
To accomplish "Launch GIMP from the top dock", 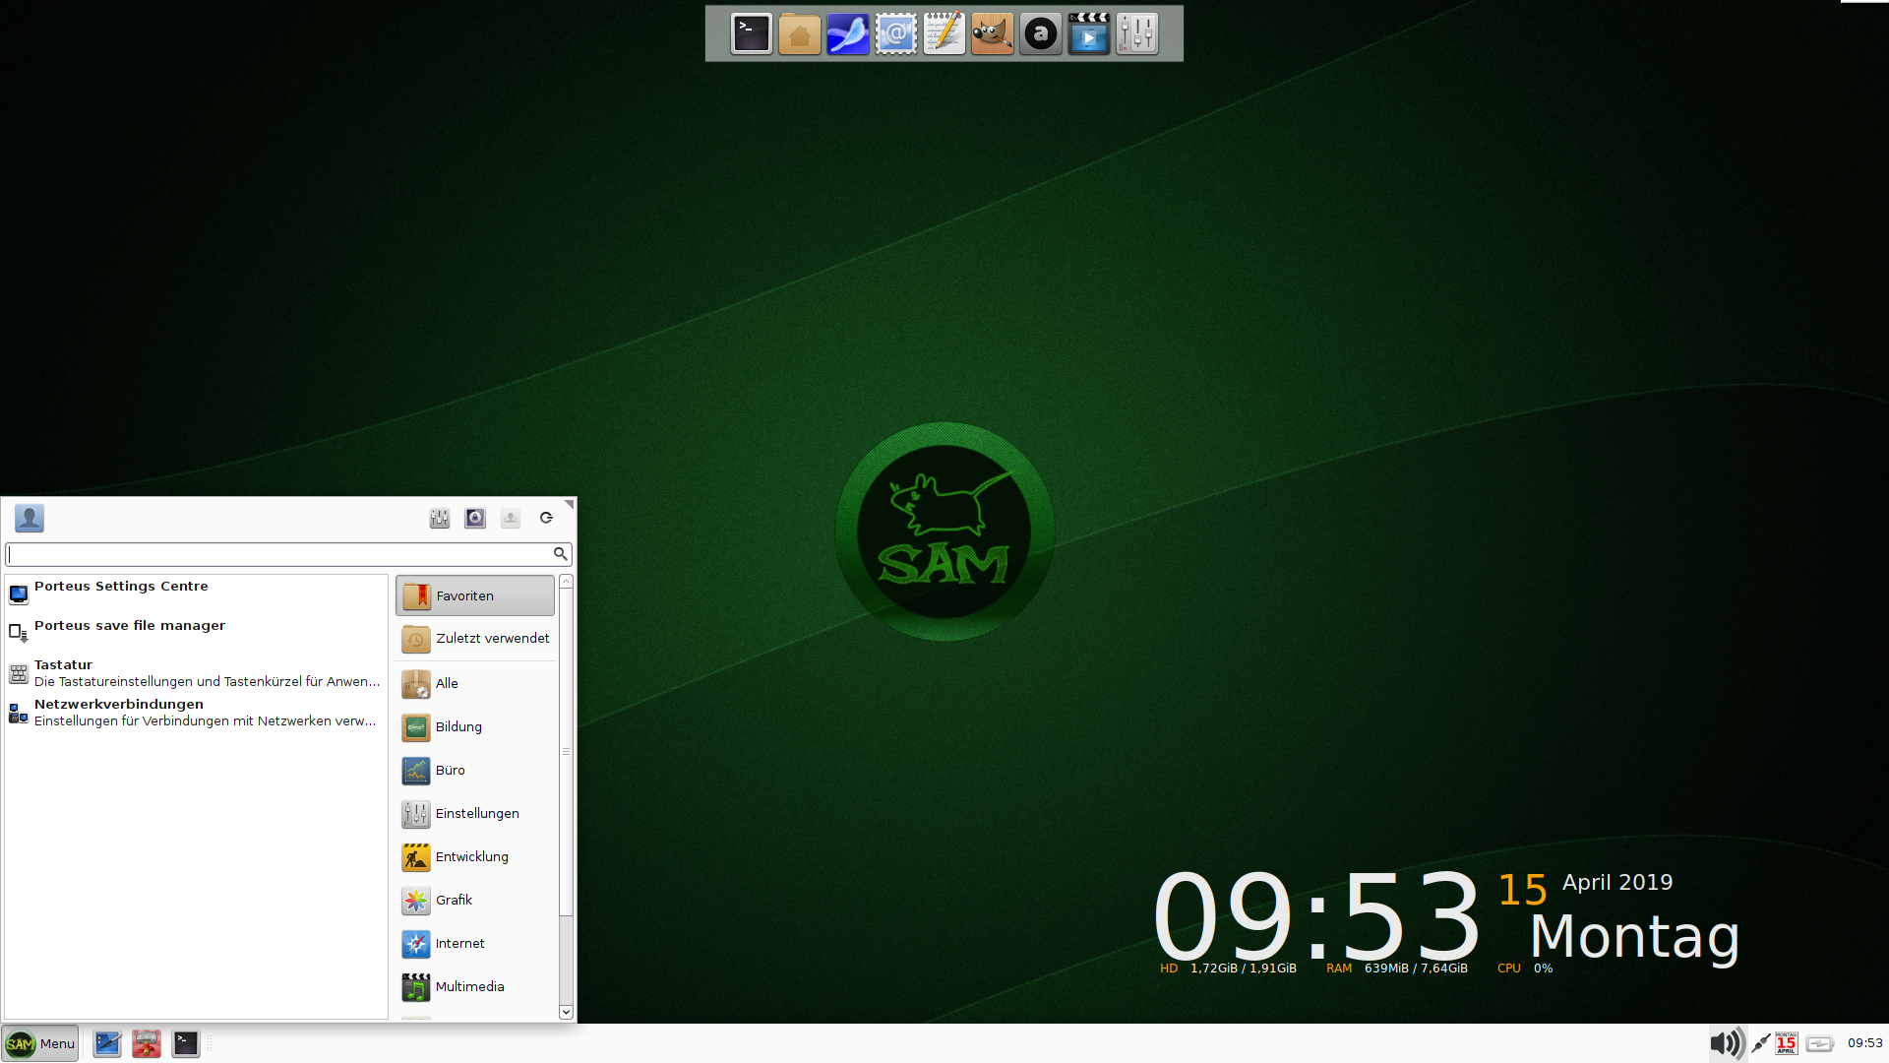I will pos(992,32).
